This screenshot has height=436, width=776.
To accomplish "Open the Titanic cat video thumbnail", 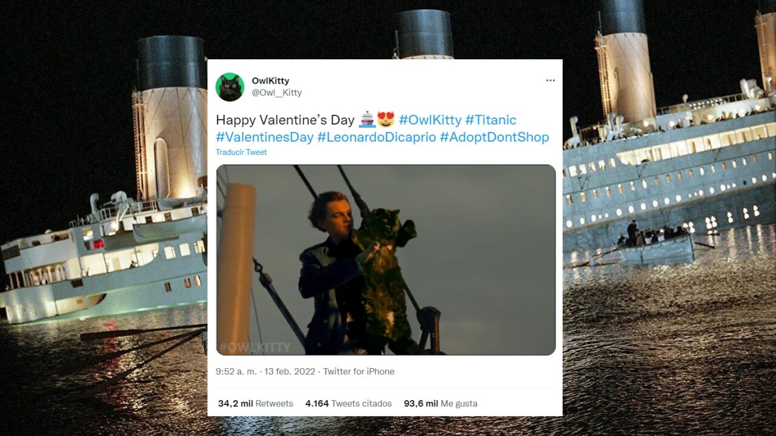I will (386, 260).
